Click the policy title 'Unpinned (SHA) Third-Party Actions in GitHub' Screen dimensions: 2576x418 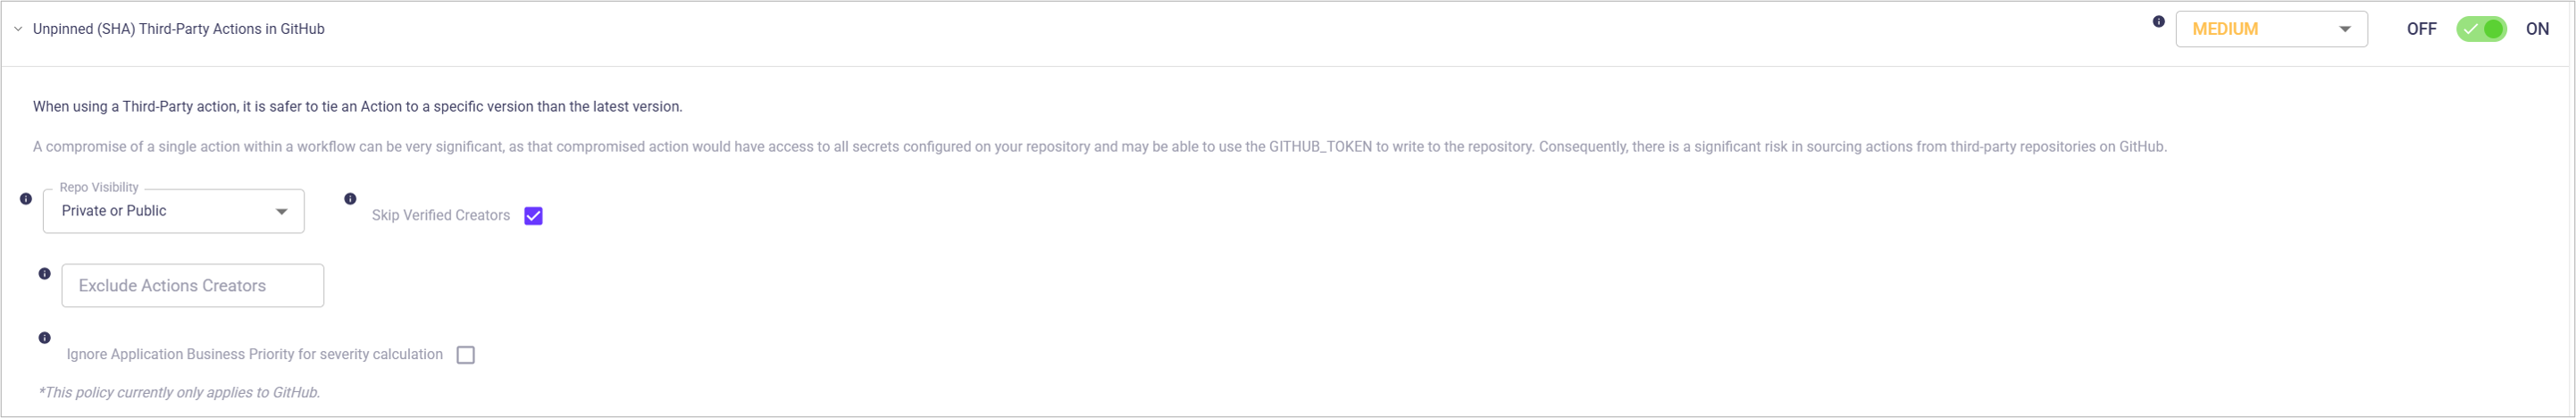(178, 30)
